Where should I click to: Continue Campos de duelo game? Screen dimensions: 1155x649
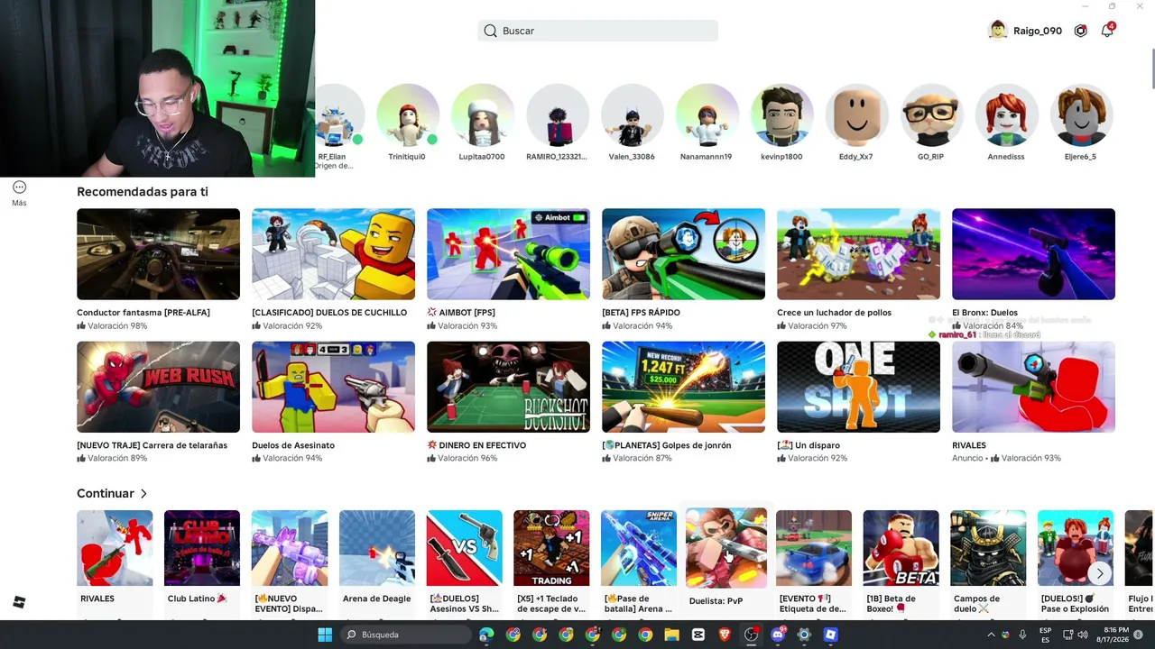click(988, 548)
